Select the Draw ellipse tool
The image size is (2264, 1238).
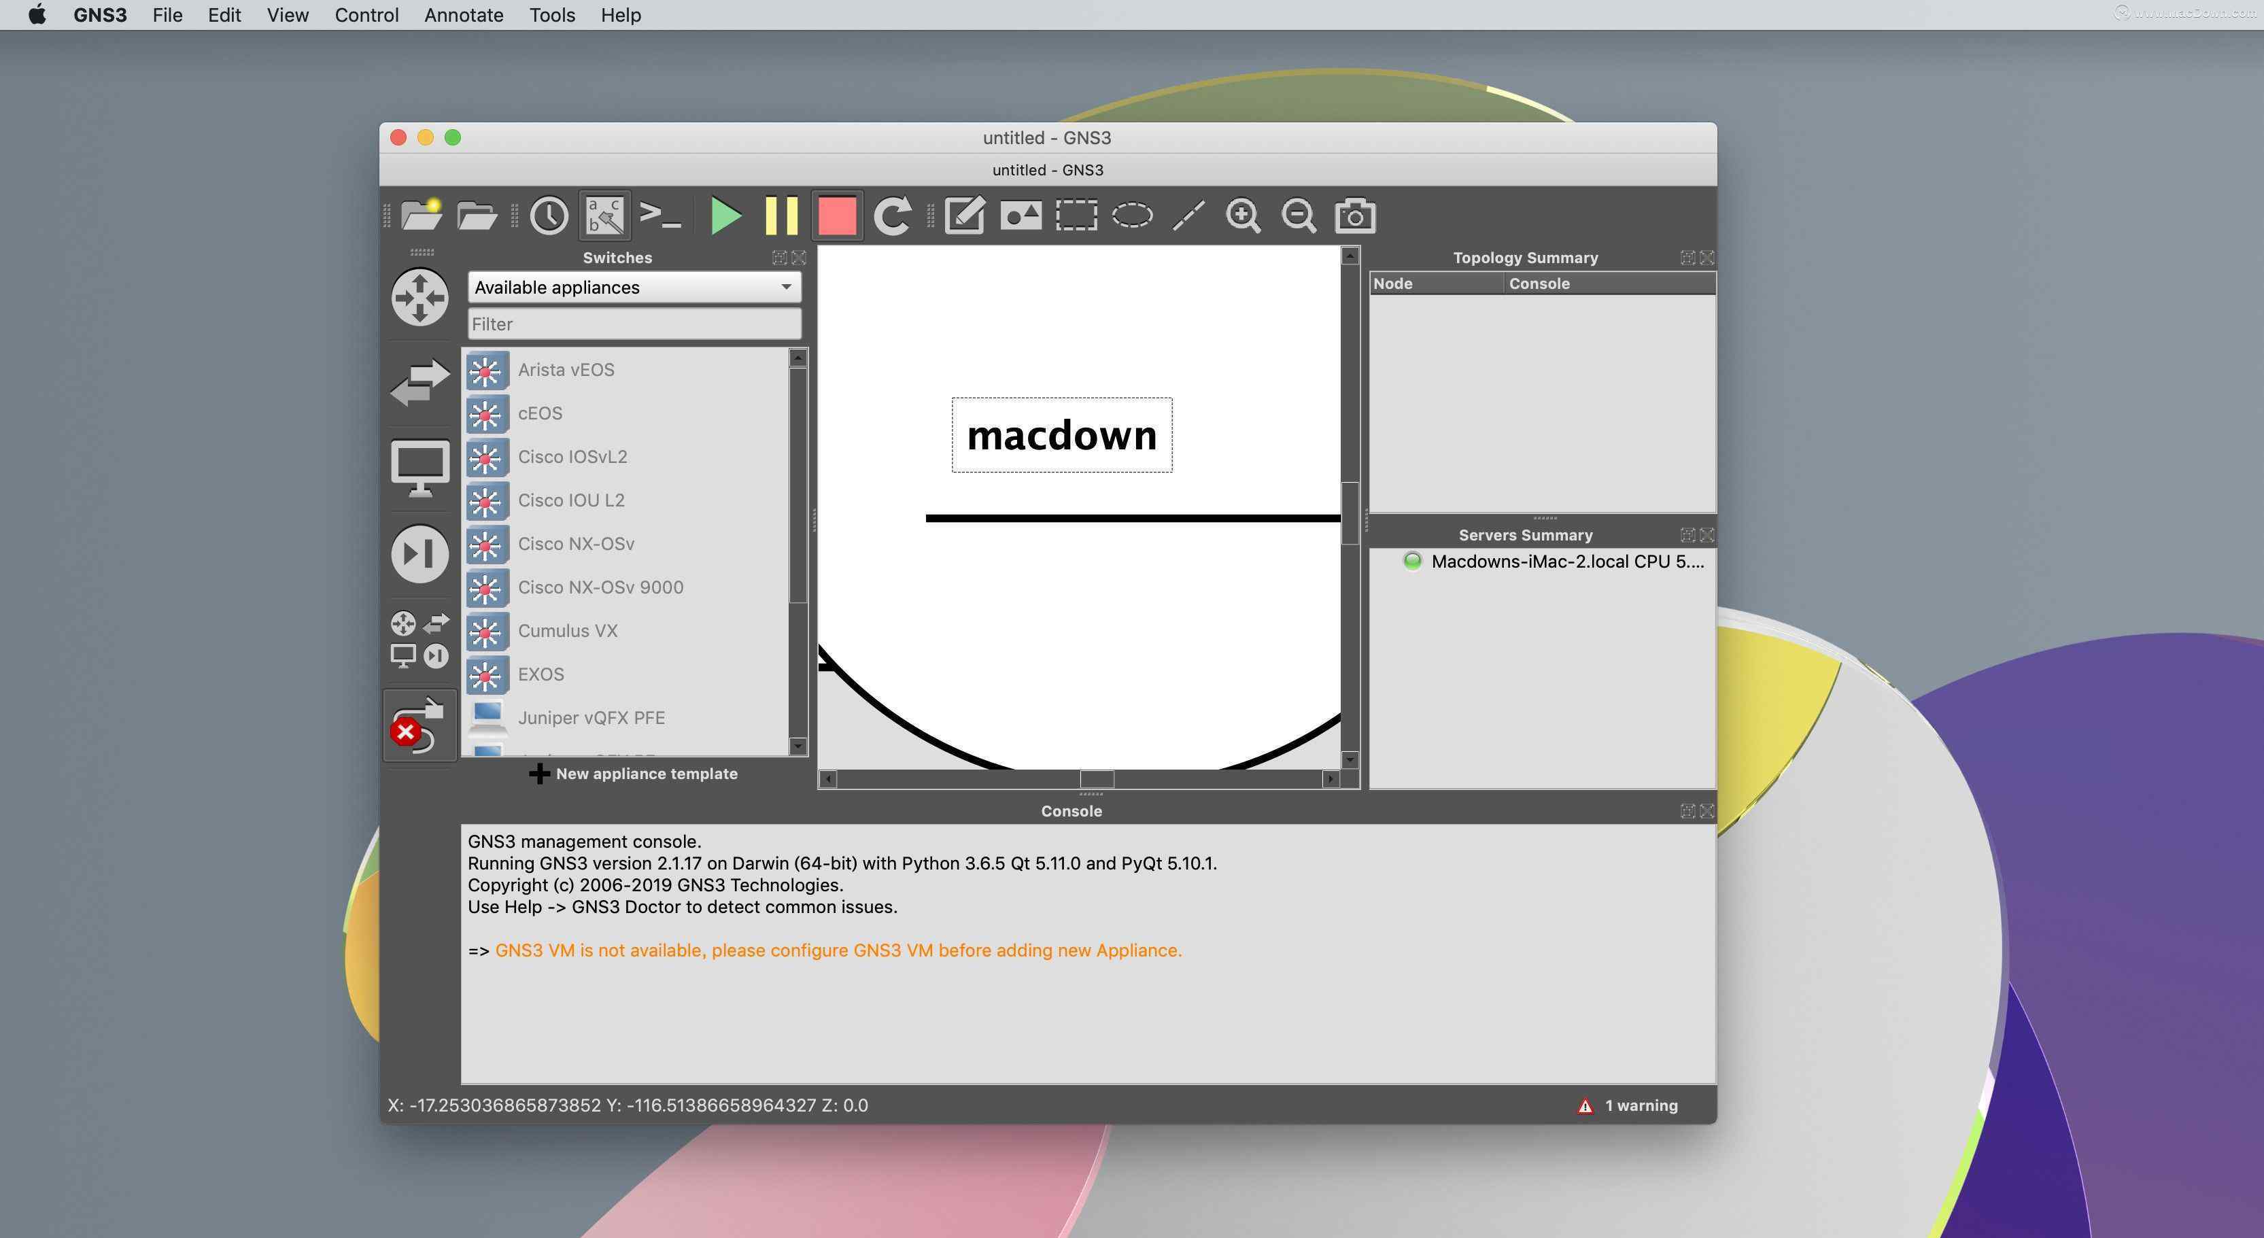point(1132,216)
